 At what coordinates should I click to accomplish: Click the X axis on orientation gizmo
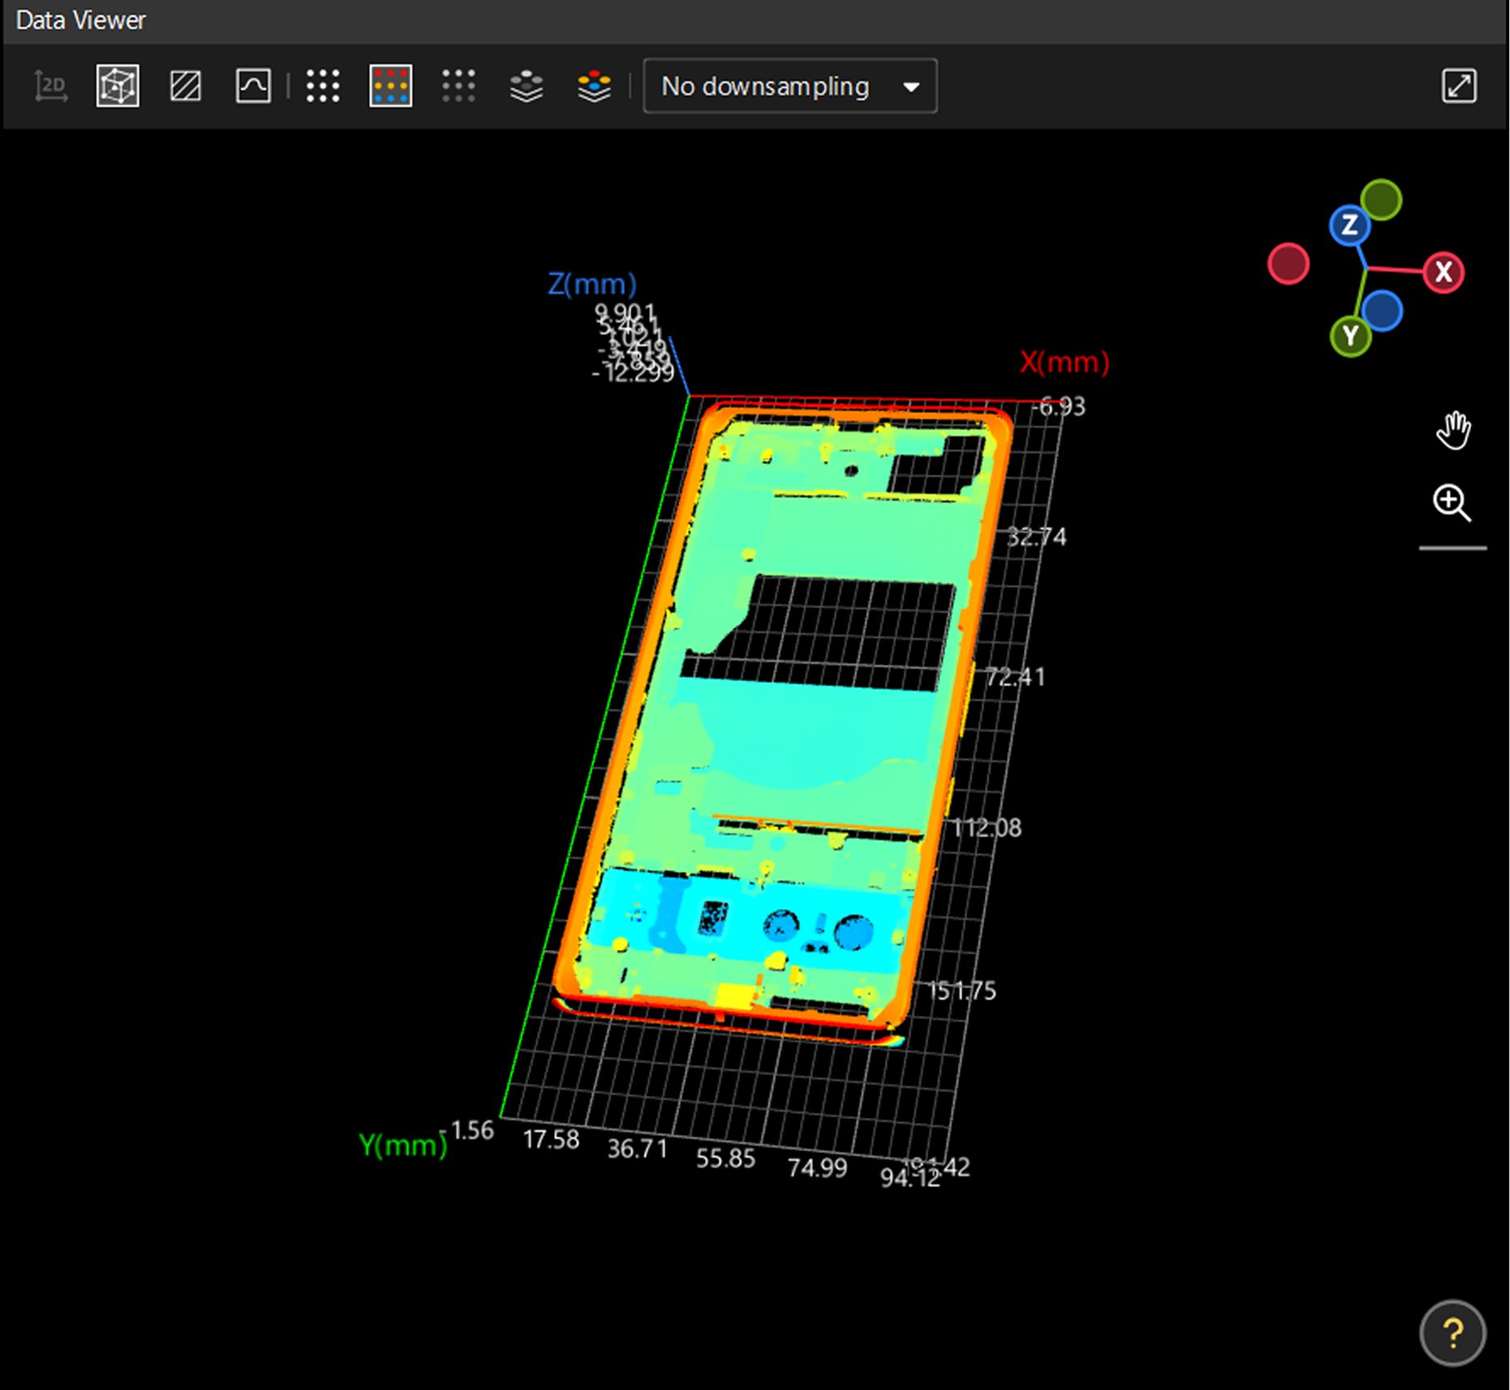coord(1443,272)
